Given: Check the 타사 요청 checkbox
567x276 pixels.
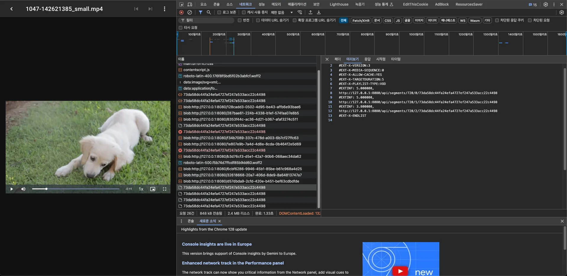Looking at the screenshot, I should pos(181,28).
